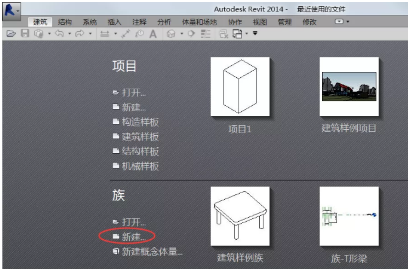
Task: Open the 族-T形梁 thumbnail
Action: point(349,216)
